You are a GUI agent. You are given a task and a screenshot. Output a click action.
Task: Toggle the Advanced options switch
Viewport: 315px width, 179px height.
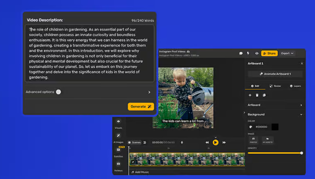tap(58, 92)
